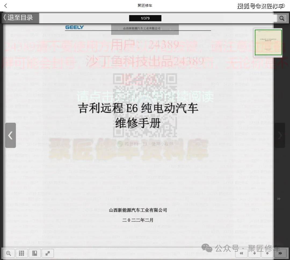The width and height of the screenshot is (290, 260).
Task: Open the bookmark panel icon
Action: [35, 253]
